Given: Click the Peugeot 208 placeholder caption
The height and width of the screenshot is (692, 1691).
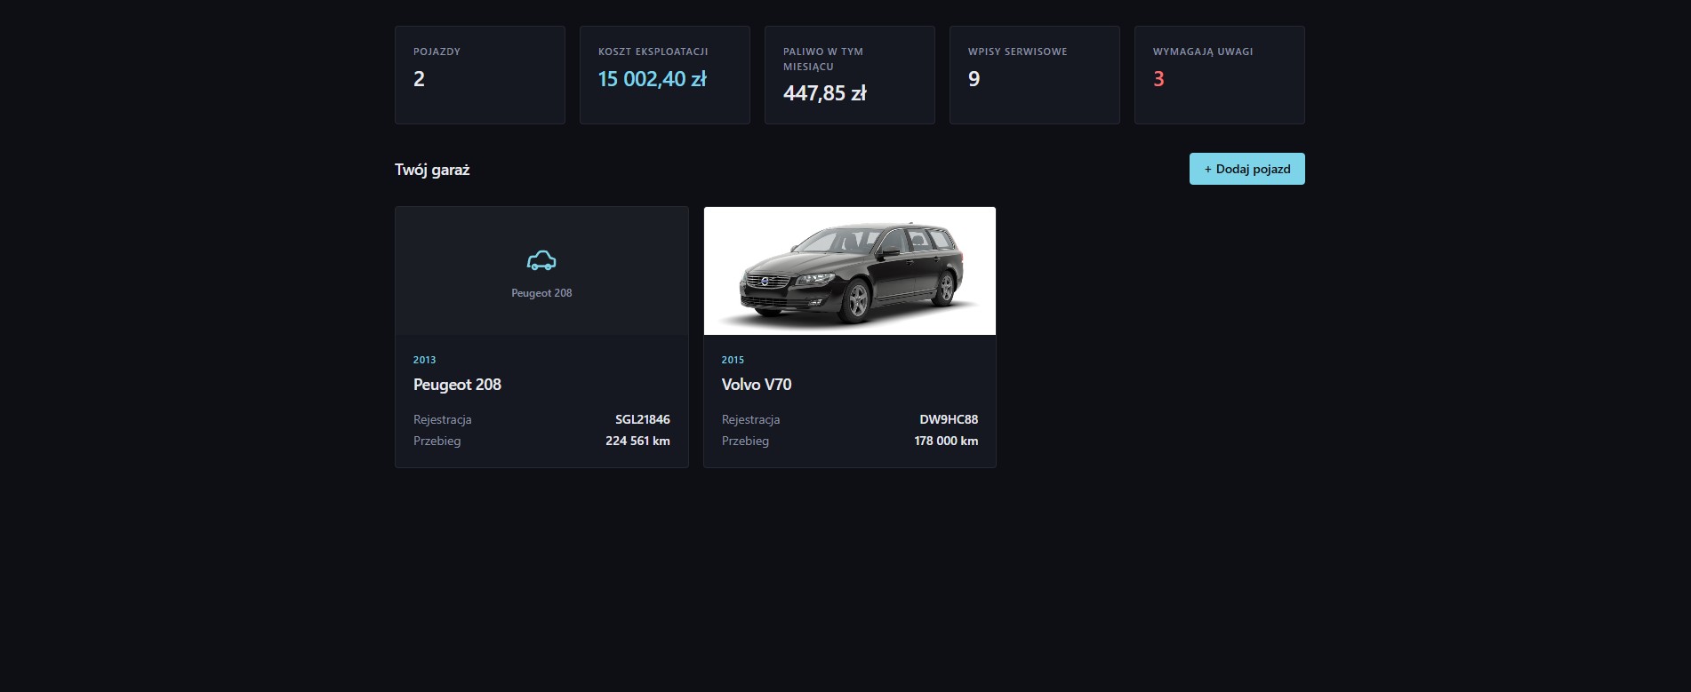Looking at the screenshot, I should coord(541,293).
